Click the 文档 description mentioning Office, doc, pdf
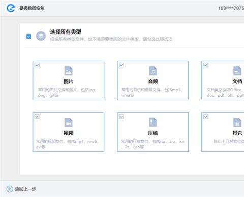The height and width of the screenshot is (197, 244). click(225, 93)
